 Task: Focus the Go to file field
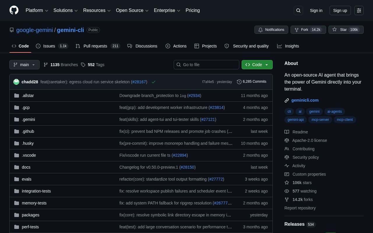click(x=206, y=65)
